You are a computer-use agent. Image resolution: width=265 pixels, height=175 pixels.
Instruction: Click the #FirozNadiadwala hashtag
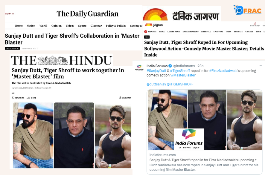pos(223,71)
